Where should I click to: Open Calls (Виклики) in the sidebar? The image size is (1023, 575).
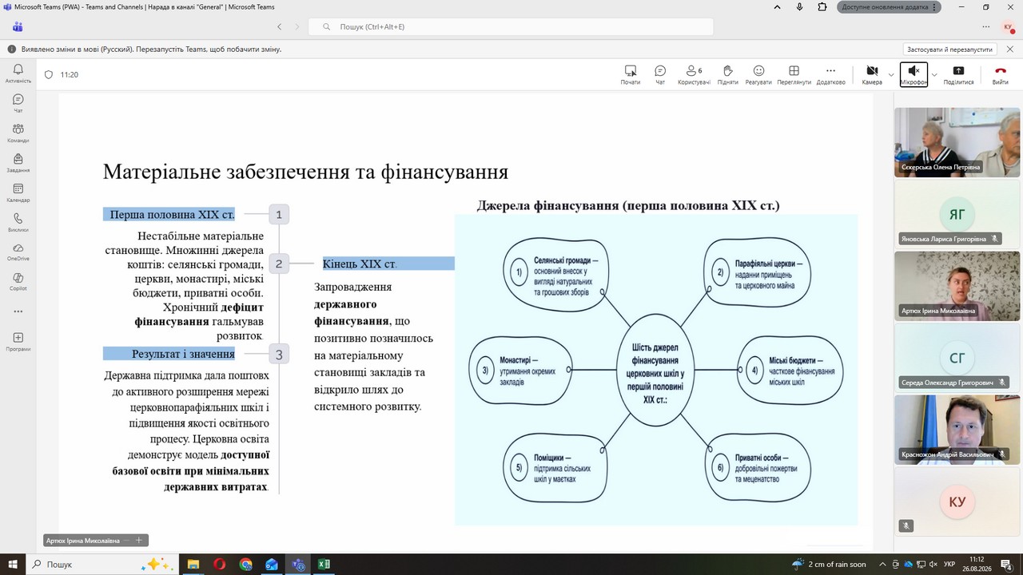tap(18, 222)
